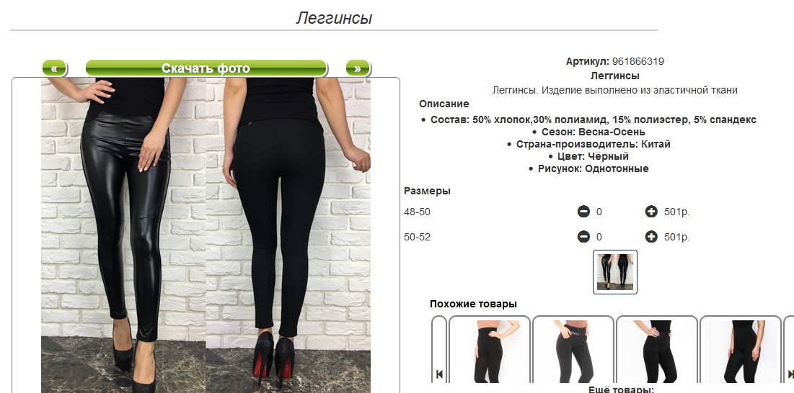Click the main leggings product photo
Screen dimensions: 794x393
tap(206, 235)
